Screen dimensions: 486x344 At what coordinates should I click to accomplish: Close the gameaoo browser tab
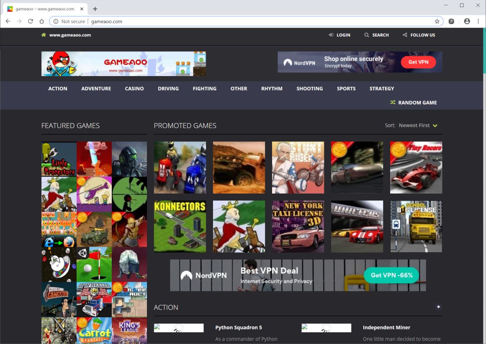pos(82,9)
